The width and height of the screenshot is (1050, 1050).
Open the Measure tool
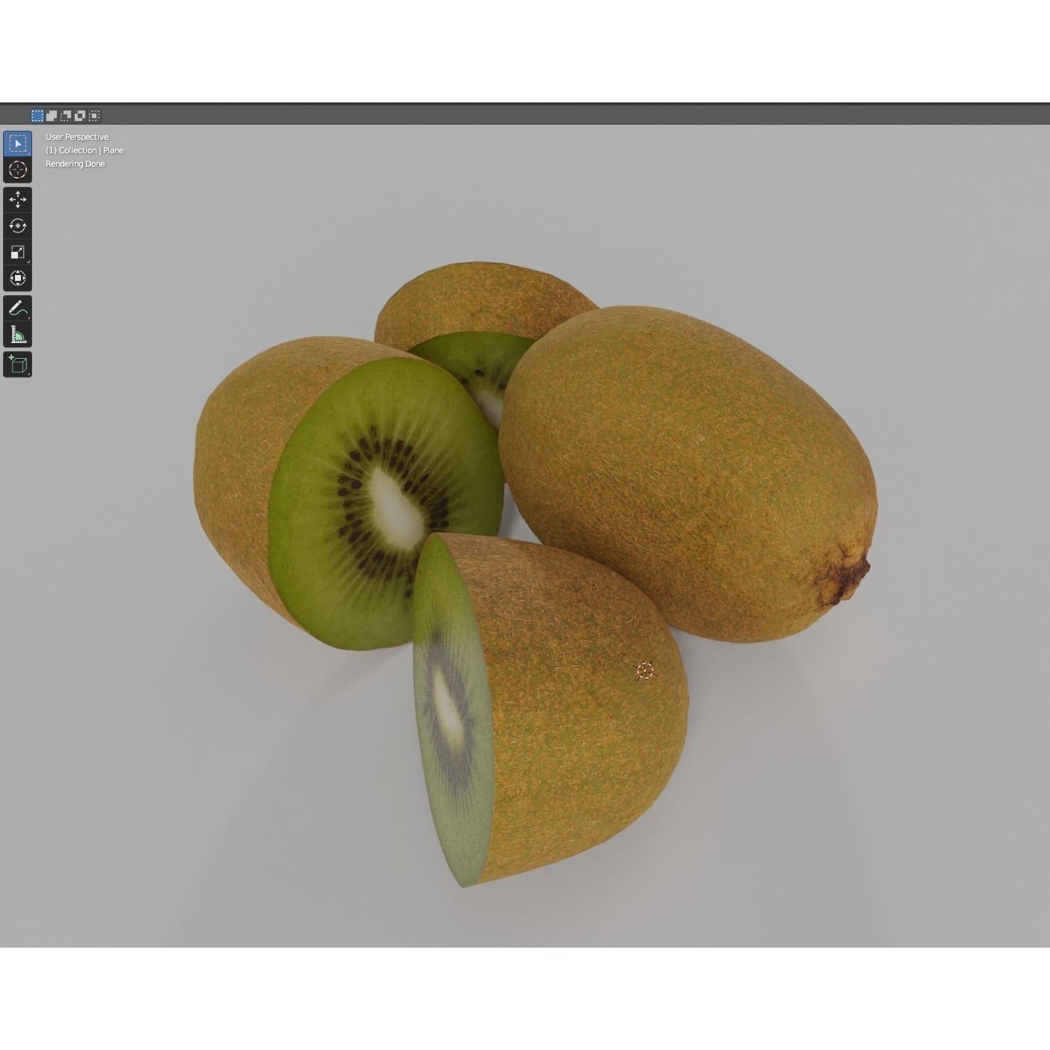point(18,335)
